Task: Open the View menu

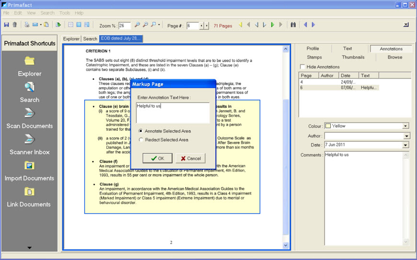Action: (x=31, y=13)
